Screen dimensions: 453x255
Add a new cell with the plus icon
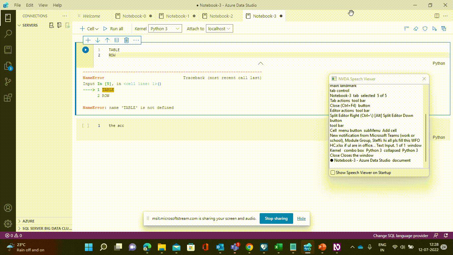coord(88,40)
